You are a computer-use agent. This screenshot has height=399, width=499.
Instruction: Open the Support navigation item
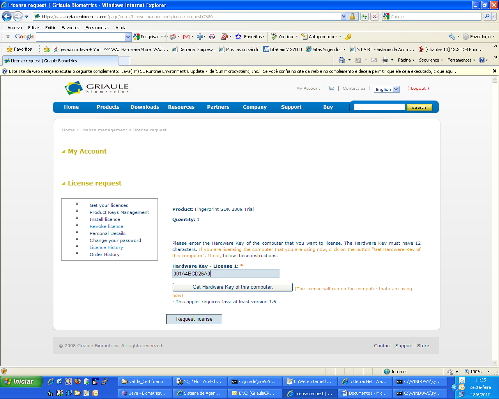291,107
